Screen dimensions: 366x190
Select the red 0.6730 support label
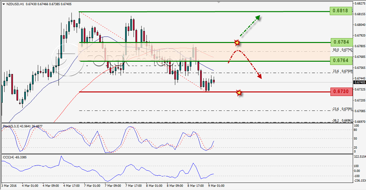pos(341,92)
